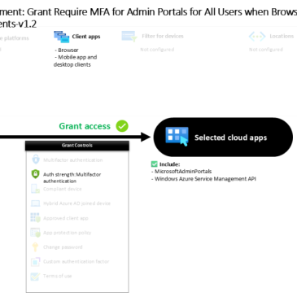Click 'Not configured' under Filter for devices
297x297 pixels.
(x=157, y=50)
